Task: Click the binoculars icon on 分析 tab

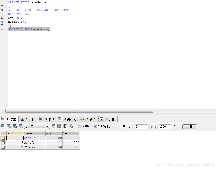Action: (x=22, y=119)
